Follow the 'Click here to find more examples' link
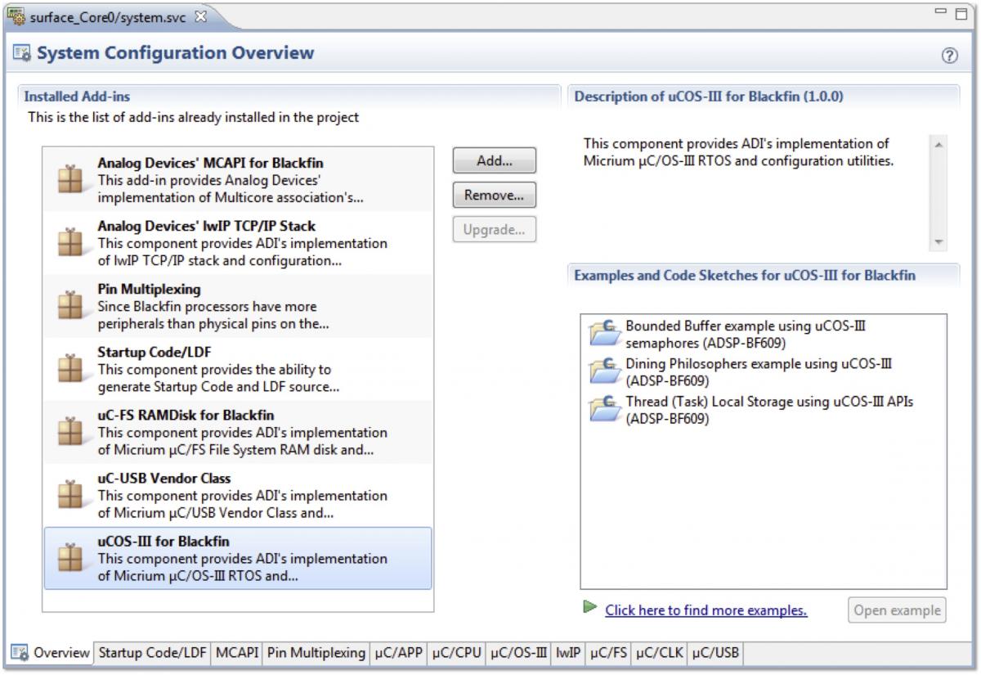The height and width of the screenshot is (675, 981). click(706, 610)
